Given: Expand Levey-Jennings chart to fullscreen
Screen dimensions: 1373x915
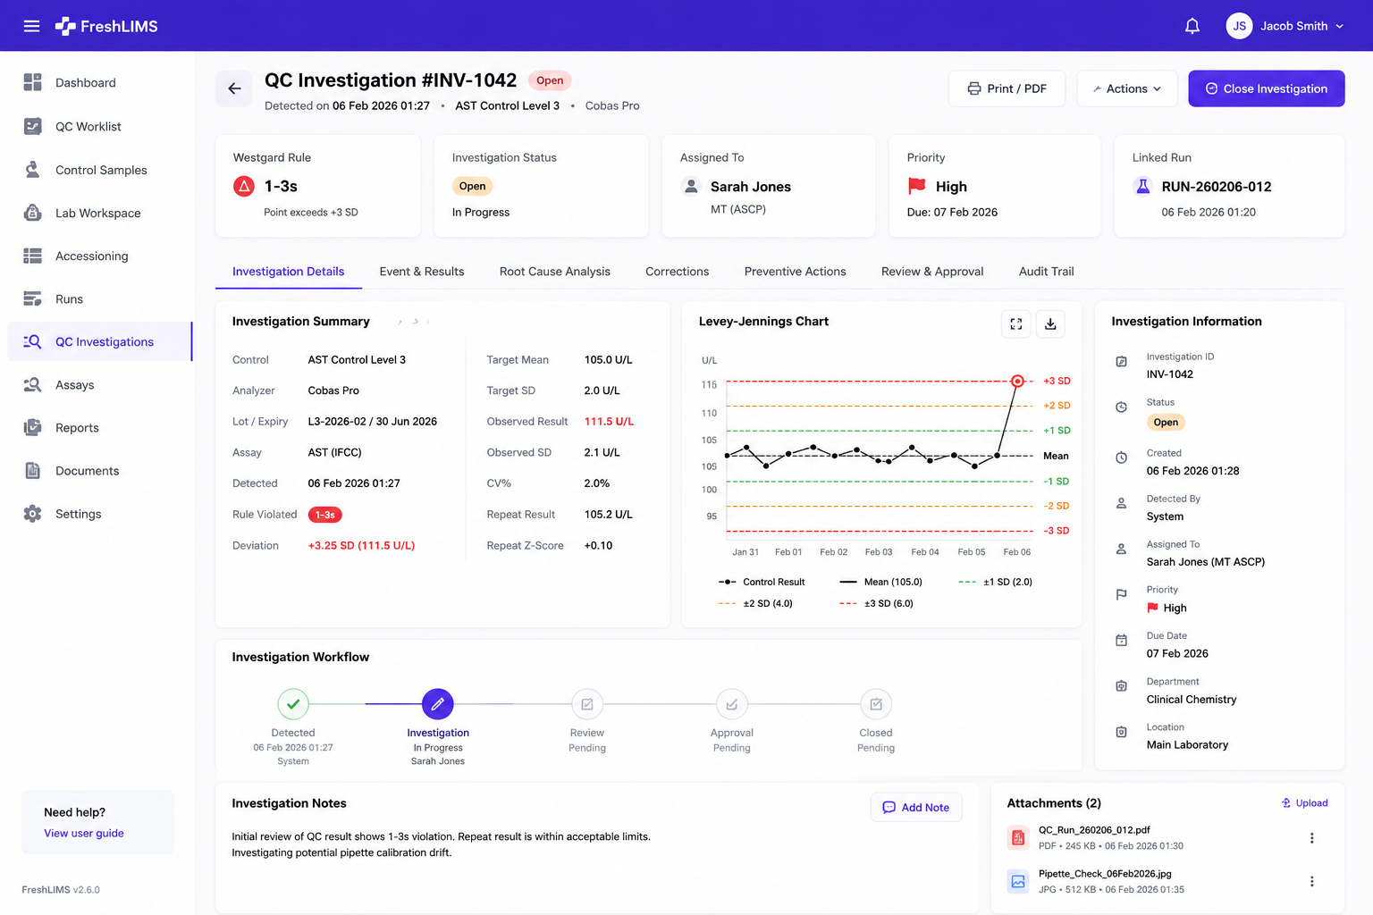Looking at the screenshot, I should 1016,323.
